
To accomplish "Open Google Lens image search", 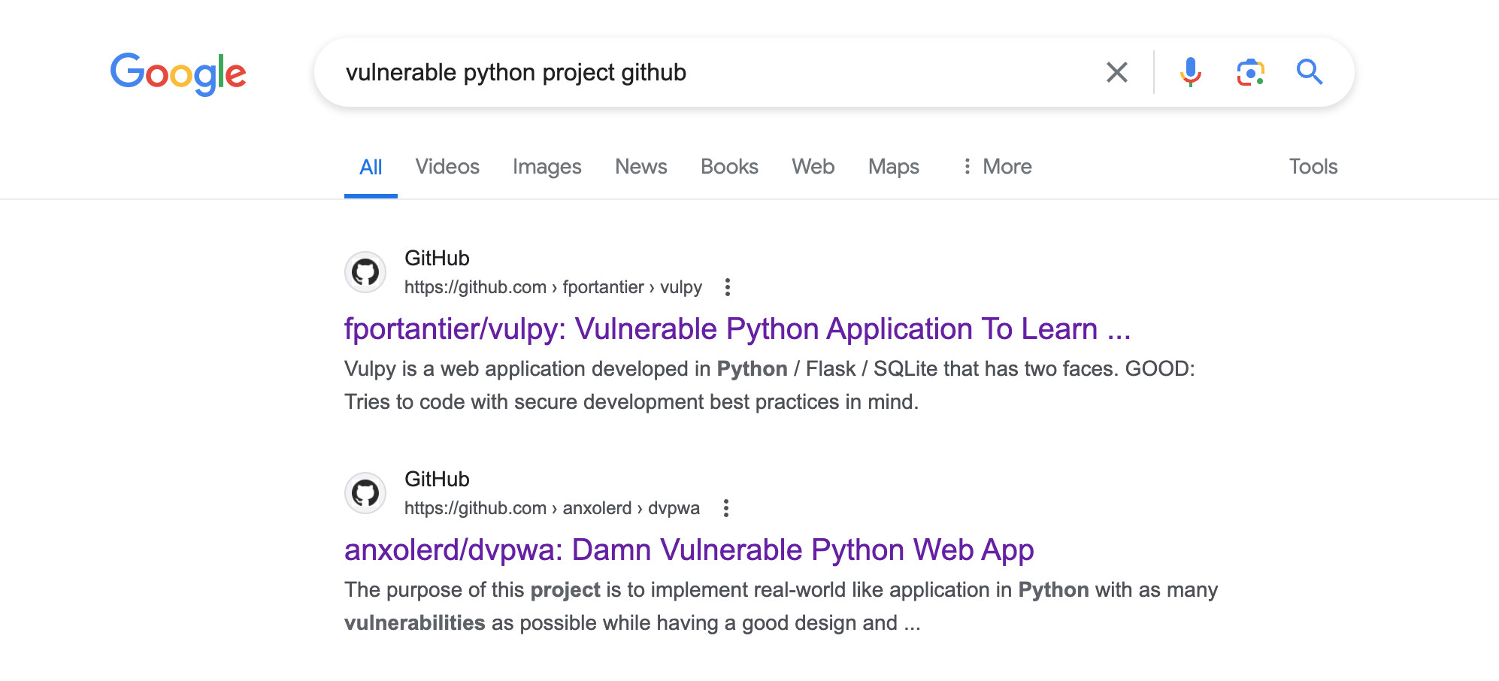I will coord(1250,72).
